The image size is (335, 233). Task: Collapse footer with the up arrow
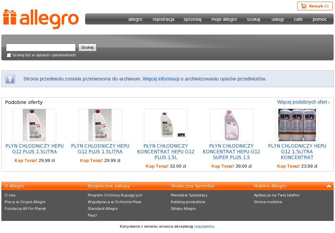[329, 186]
